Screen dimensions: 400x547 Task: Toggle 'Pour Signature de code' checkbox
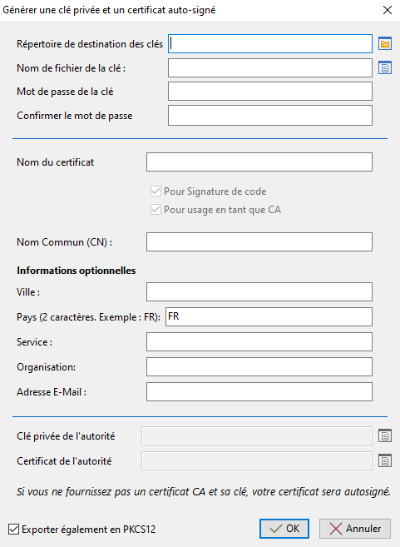156,191
